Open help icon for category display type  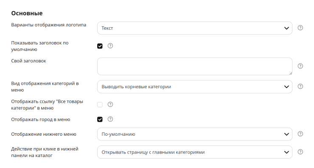pos(300,86)
